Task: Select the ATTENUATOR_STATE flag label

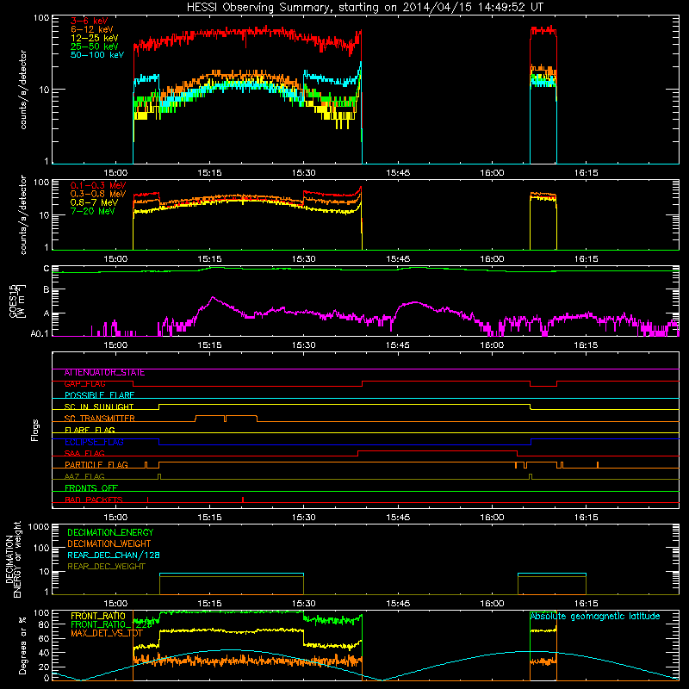Action: tap(104, 373)
